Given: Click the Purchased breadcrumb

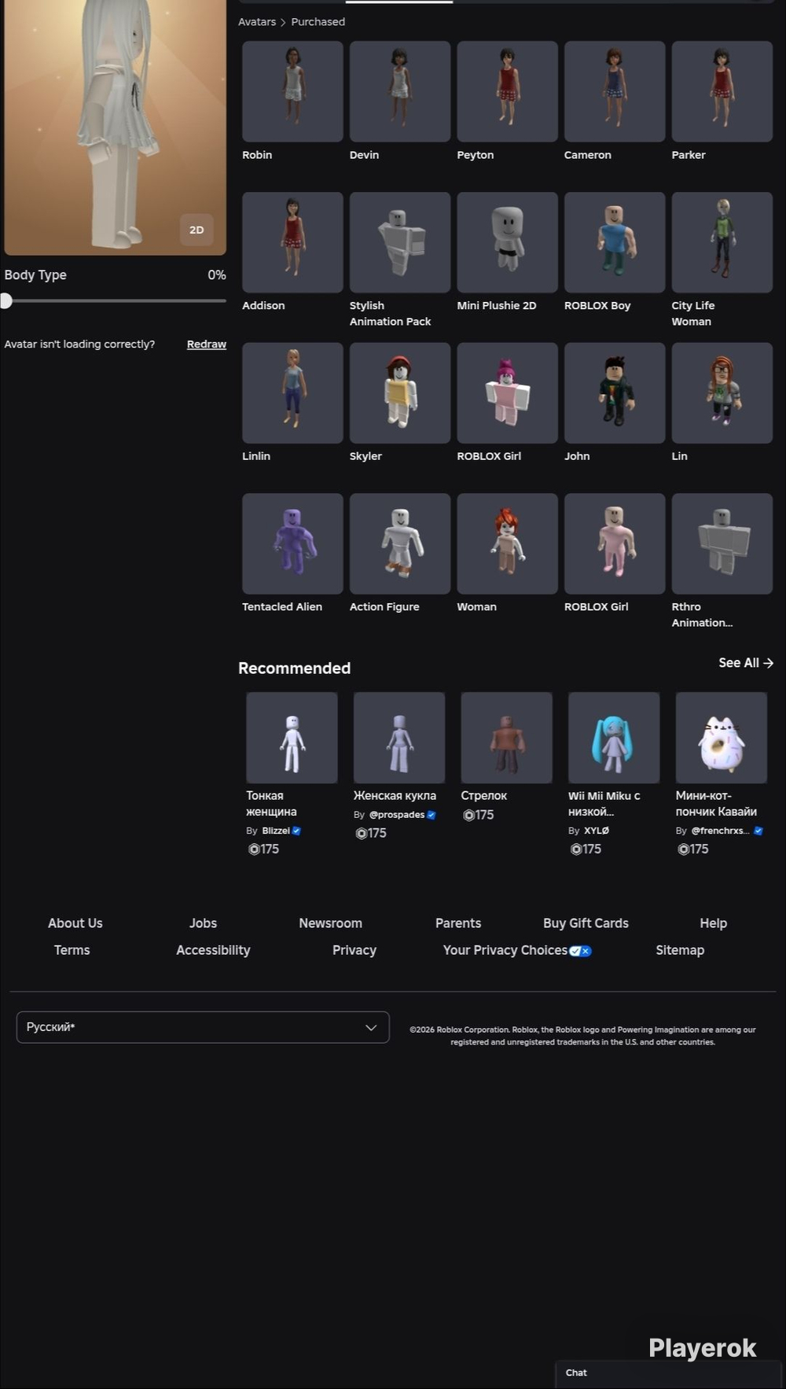Looking at the screenshot, I should click(x=318, y=21).
